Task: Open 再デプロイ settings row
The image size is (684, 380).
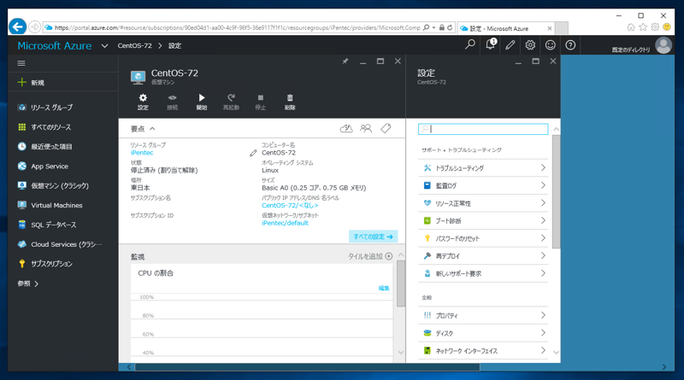Action: (x=483, y=256)
